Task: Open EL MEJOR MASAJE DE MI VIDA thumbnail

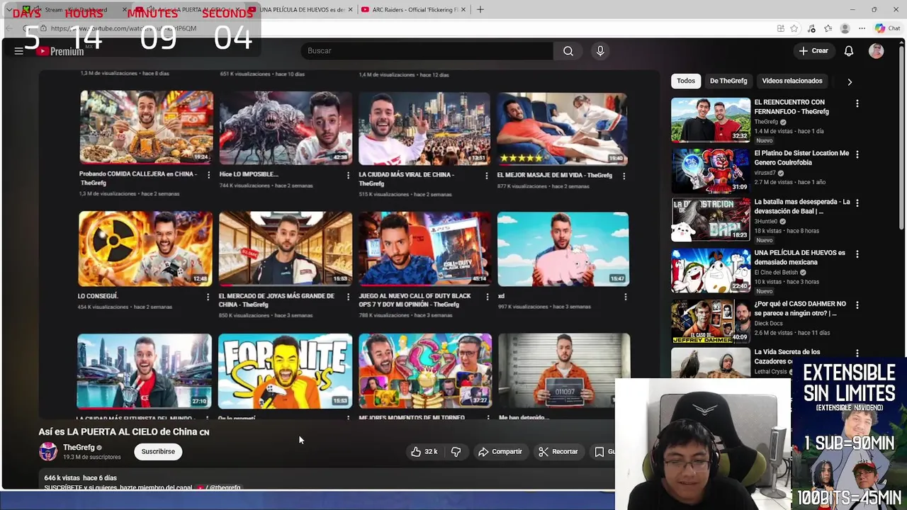Action: pos(563,128)
